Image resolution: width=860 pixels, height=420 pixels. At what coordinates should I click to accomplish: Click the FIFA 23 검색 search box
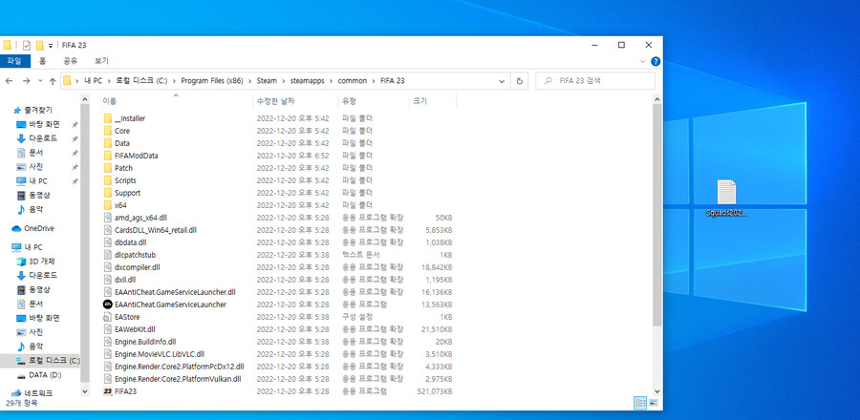595,81
